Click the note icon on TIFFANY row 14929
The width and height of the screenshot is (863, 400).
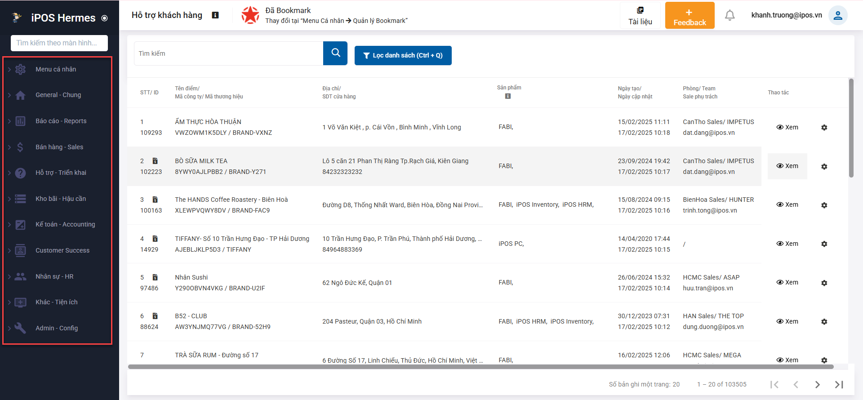155,239
